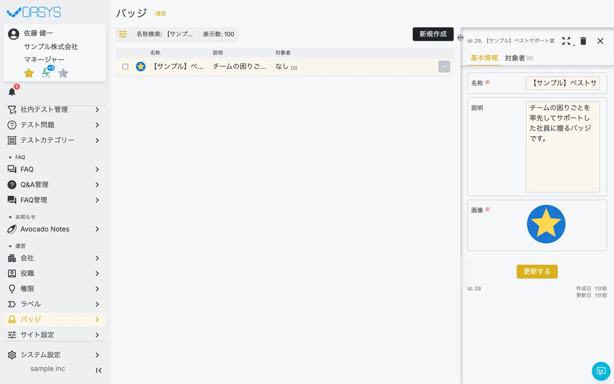This screenshot has height=384, width=614.
Task: Open Avocado Notes in the sidebar
Action: [x=55, y=229]
